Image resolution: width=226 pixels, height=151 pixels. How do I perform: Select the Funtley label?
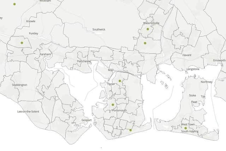coord(34,34)
